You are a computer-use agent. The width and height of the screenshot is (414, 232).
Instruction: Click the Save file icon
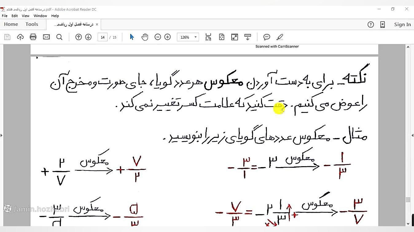7,37
